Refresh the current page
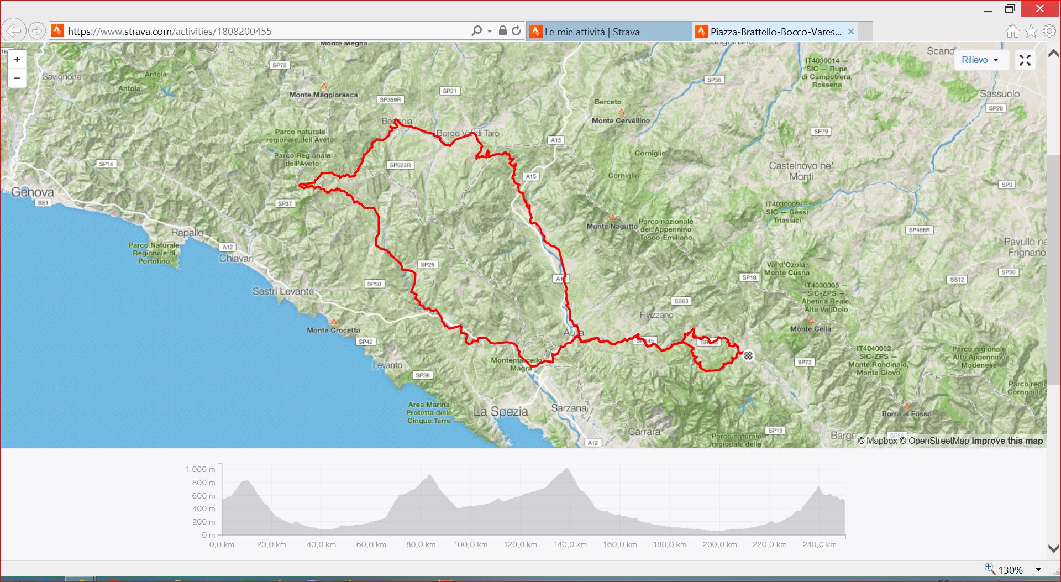The image size is (1061, 582). tap(516, 31)
